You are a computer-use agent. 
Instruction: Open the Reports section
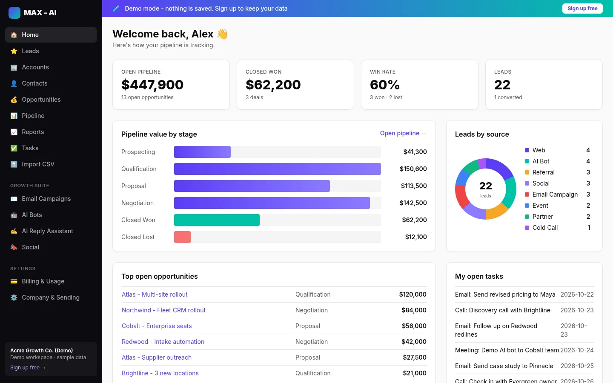pyautogui.click(x=51, y=132)
